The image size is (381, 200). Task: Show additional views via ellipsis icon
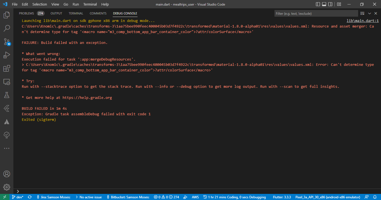[x=7, y=148]
